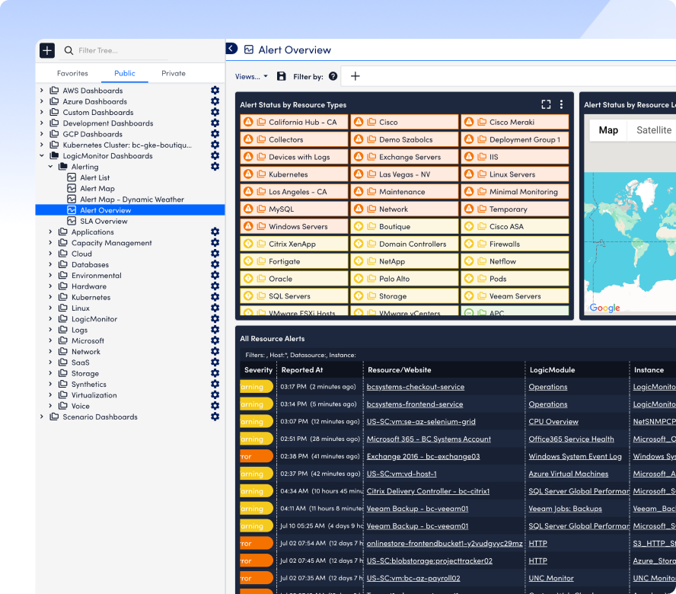676x594 pixels.
Task: Expand the Applications folder
Action: 50,232
